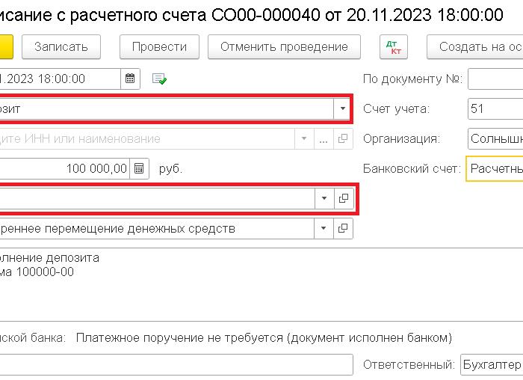Image resolution: width=523 pixels, height=380 pixels.
Task: Open the form icon of the empty highlighted field
Action: [x=344, y=198]
